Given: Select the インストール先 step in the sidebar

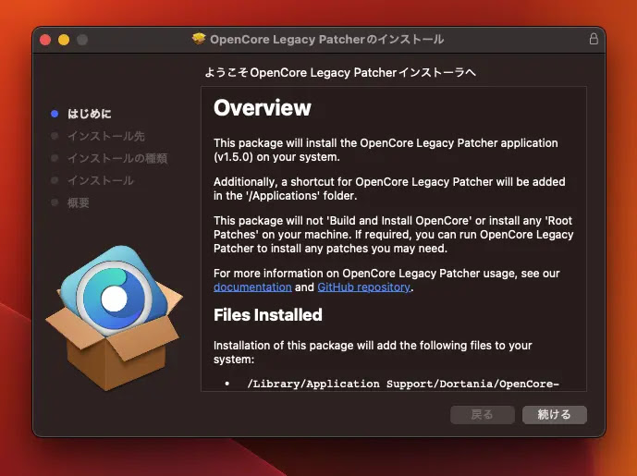Looking at the screenshot, I should click(106, 136).
